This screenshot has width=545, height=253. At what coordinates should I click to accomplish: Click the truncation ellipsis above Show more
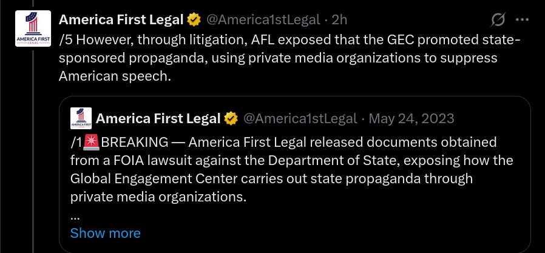tap(75, 218)
